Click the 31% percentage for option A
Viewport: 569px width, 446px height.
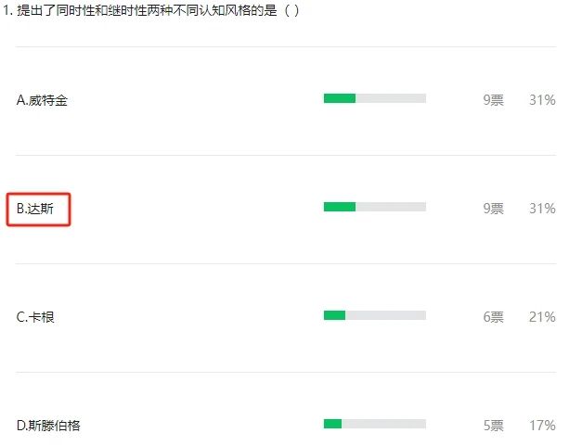point(542,100)
